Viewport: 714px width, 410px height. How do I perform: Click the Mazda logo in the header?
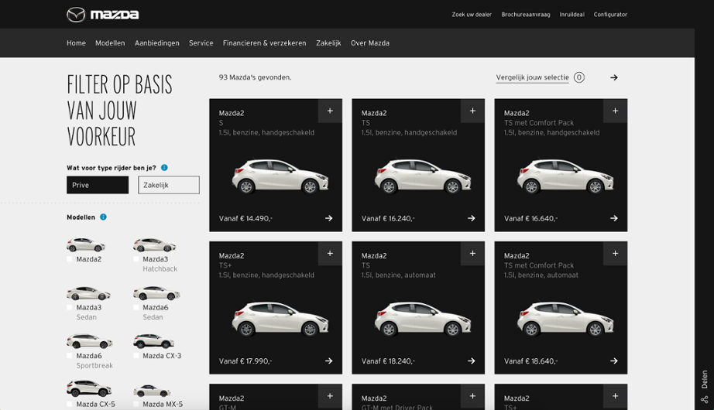[x=102, y=15]
